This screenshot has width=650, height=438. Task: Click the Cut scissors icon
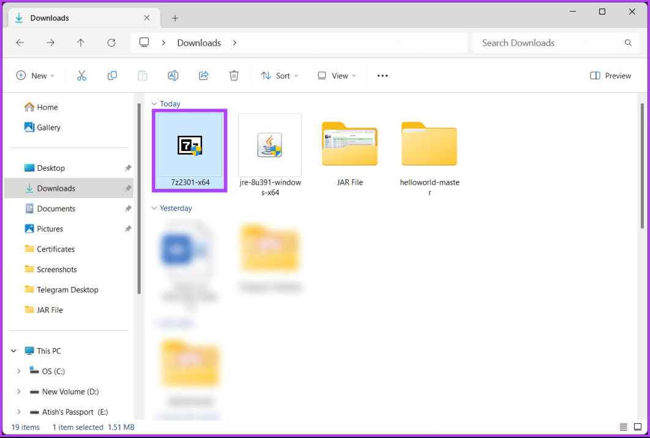click(x=81, y=75)
